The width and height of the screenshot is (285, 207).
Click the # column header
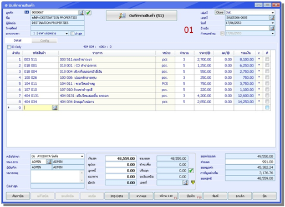pos(267,53)
